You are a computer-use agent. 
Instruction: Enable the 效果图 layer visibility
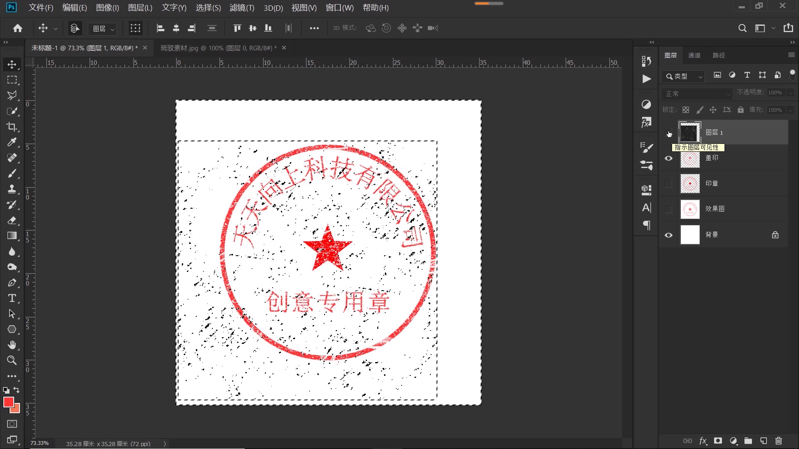point(669,209)
